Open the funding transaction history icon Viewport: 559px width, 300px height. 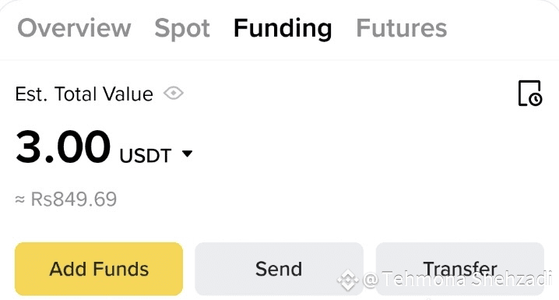[x=530, y=94]
